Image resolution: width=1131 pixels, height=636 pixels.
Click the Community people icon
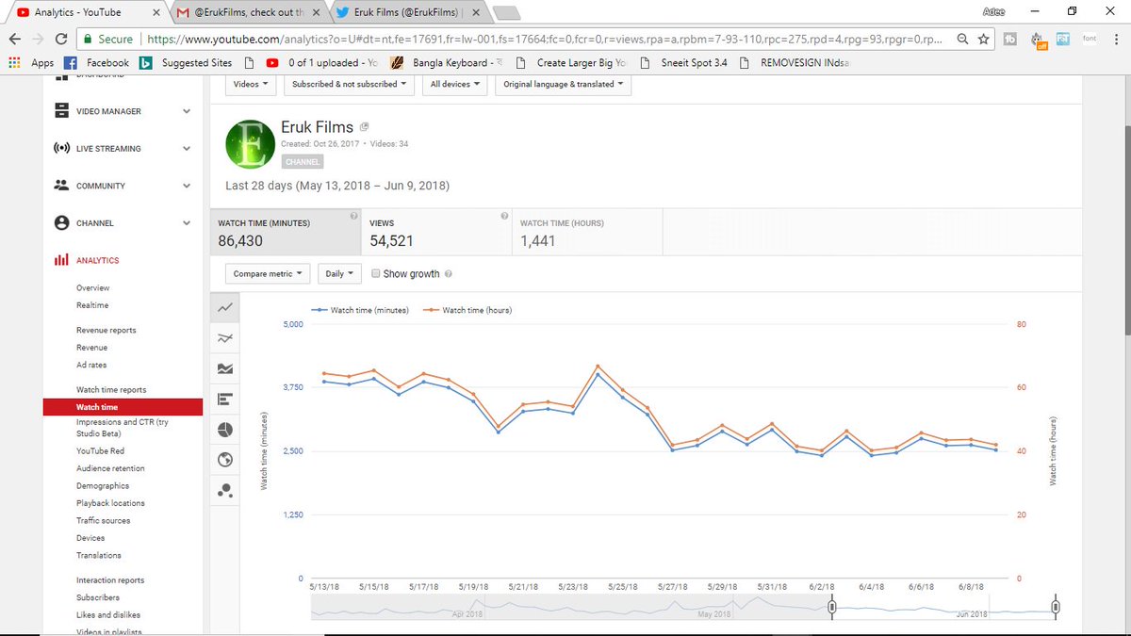[x=61, y=186]
